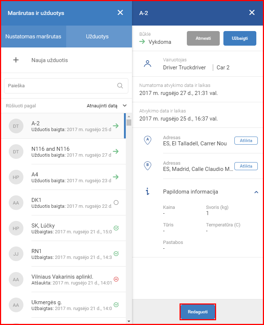Screen dimensions: 264x325
Task: Click Atlikta for the El Talladell address
Action: (246, 141)
